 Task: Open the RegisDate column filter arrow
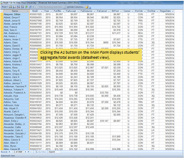(x=173, y=11)
